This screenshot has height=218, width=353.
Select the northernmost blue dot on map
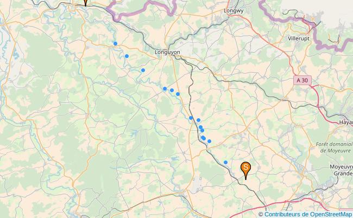pyautogui.click(x=115, y=43)
